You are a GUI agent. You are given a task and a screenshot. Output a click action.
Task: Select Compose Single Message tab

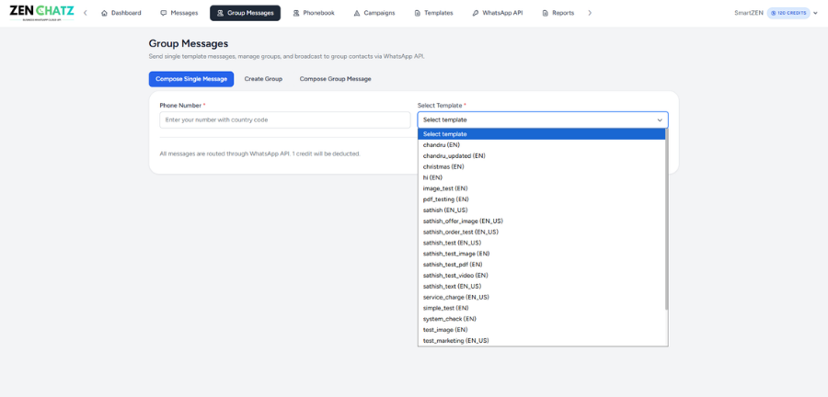coord(191,79)
